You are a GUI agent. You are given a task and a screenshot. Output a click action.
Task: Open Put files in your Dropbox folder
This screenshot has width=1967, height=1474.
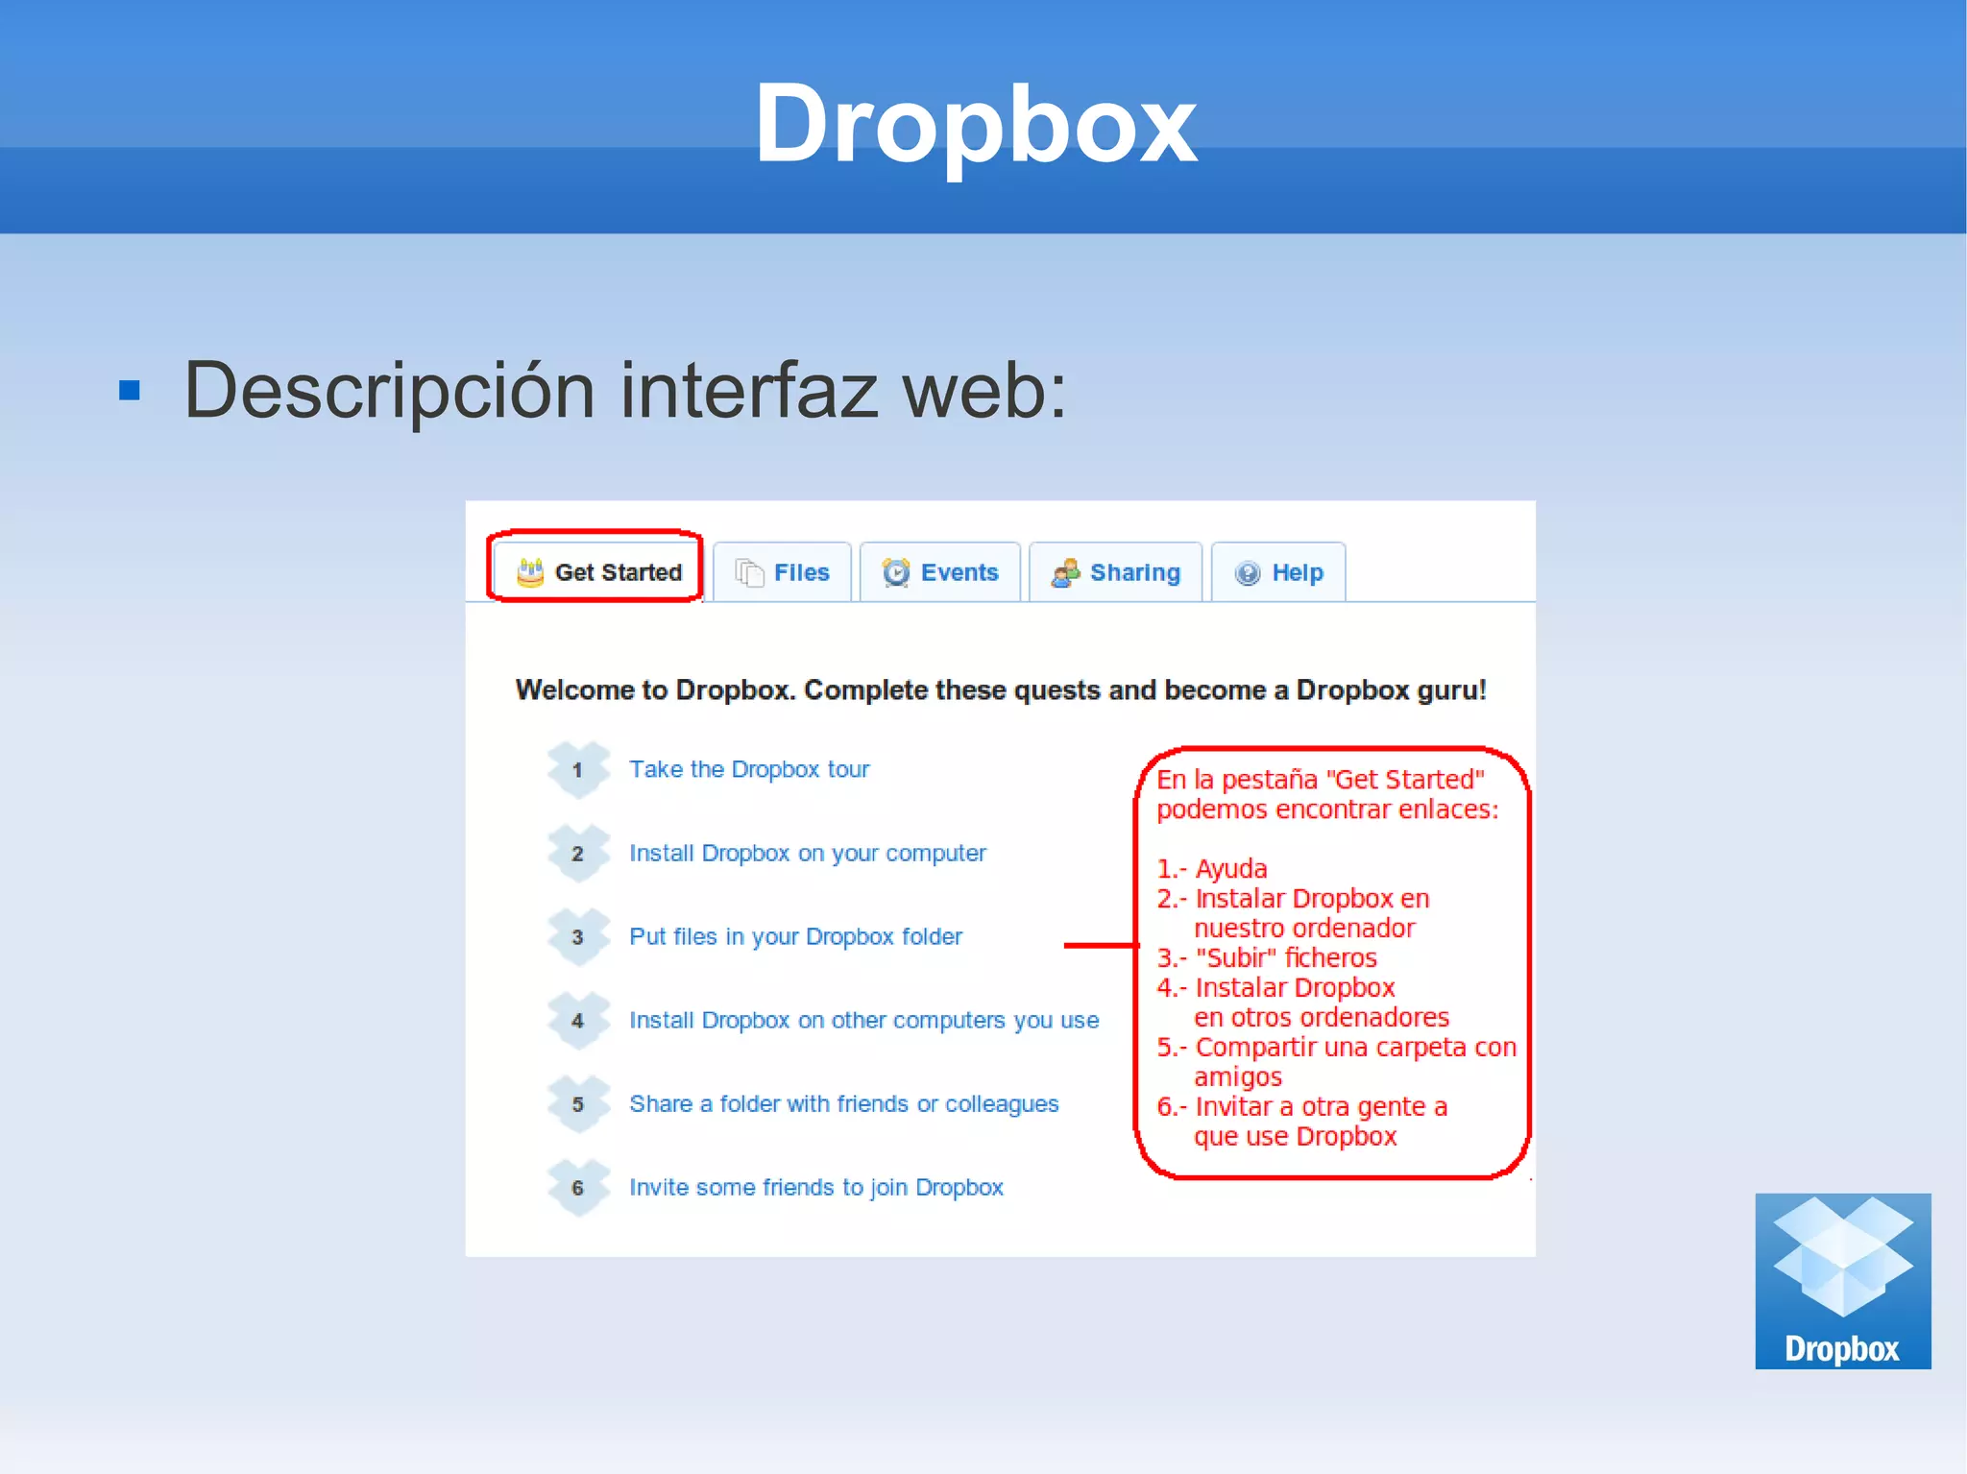795,937
